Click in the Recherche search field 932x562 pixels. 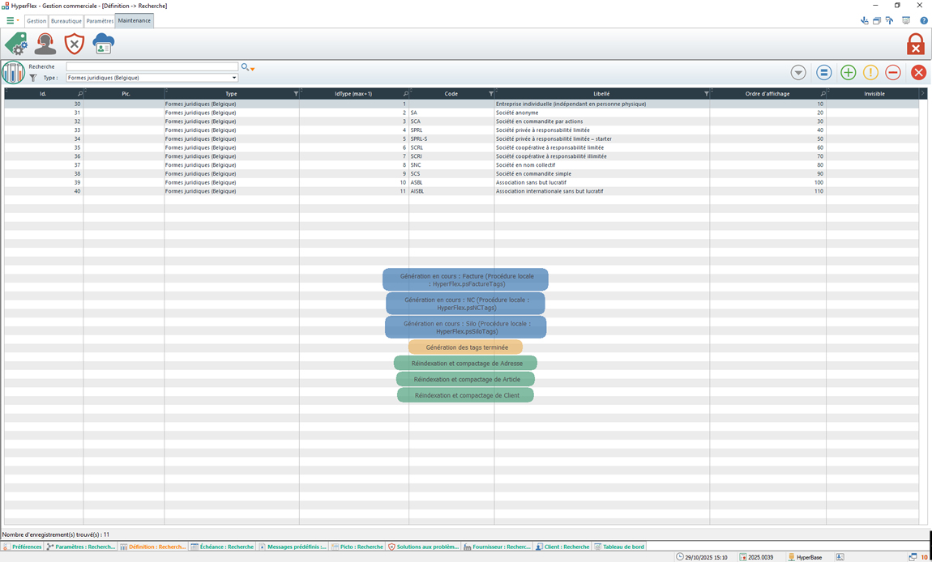pos(152,67)
